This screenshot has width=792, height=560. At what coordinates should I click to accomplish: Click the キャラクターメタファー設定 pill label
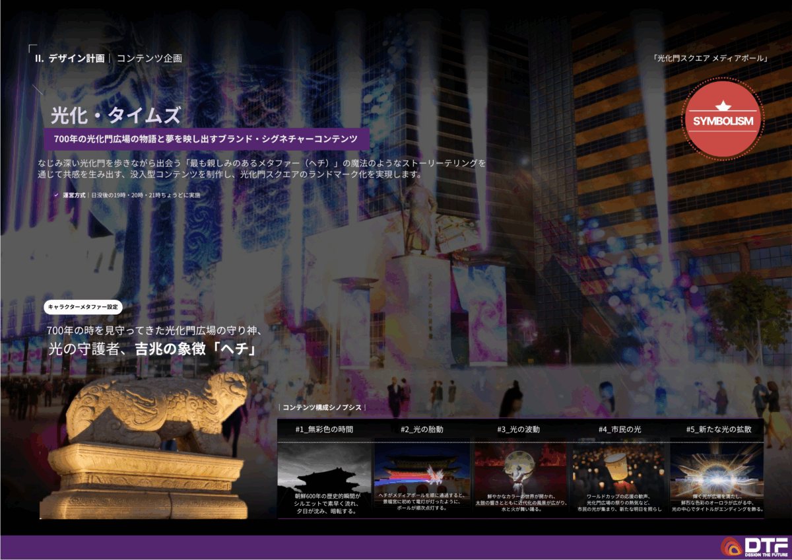point(83,307)
